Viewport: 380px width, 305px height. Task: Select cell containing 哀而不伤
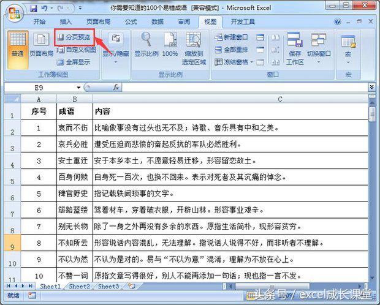[75, 127]
